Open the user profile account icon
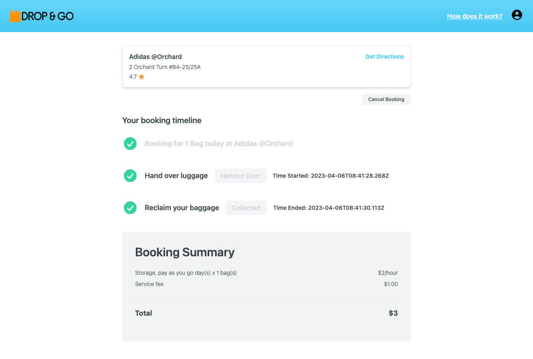Image resolution: width=533 pixels, height=359 pixels. click(517, 15)
